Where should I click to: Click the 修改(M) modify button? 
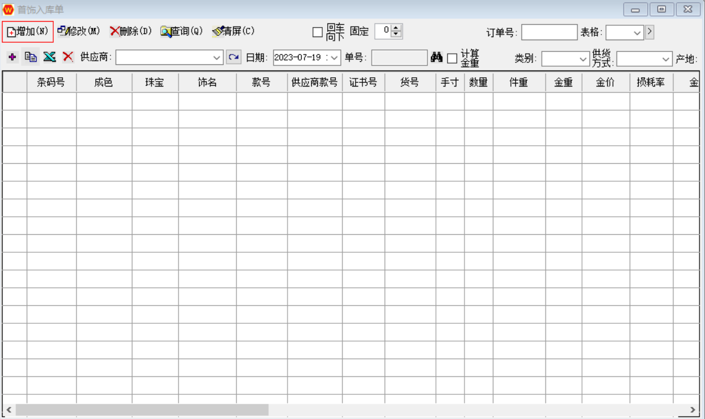tap(79, 32)
